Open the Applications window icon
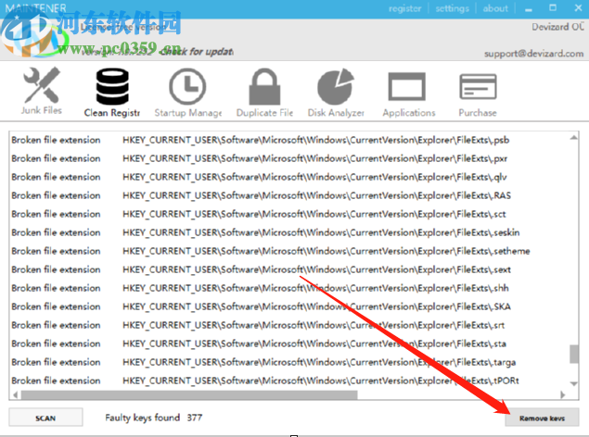The image size is (589, 437). point(407,87)
